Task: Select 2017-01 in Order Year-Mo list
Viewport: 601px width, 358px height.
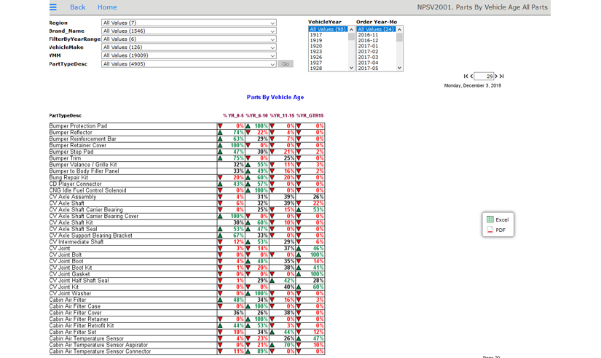Action: pos(377,46)
